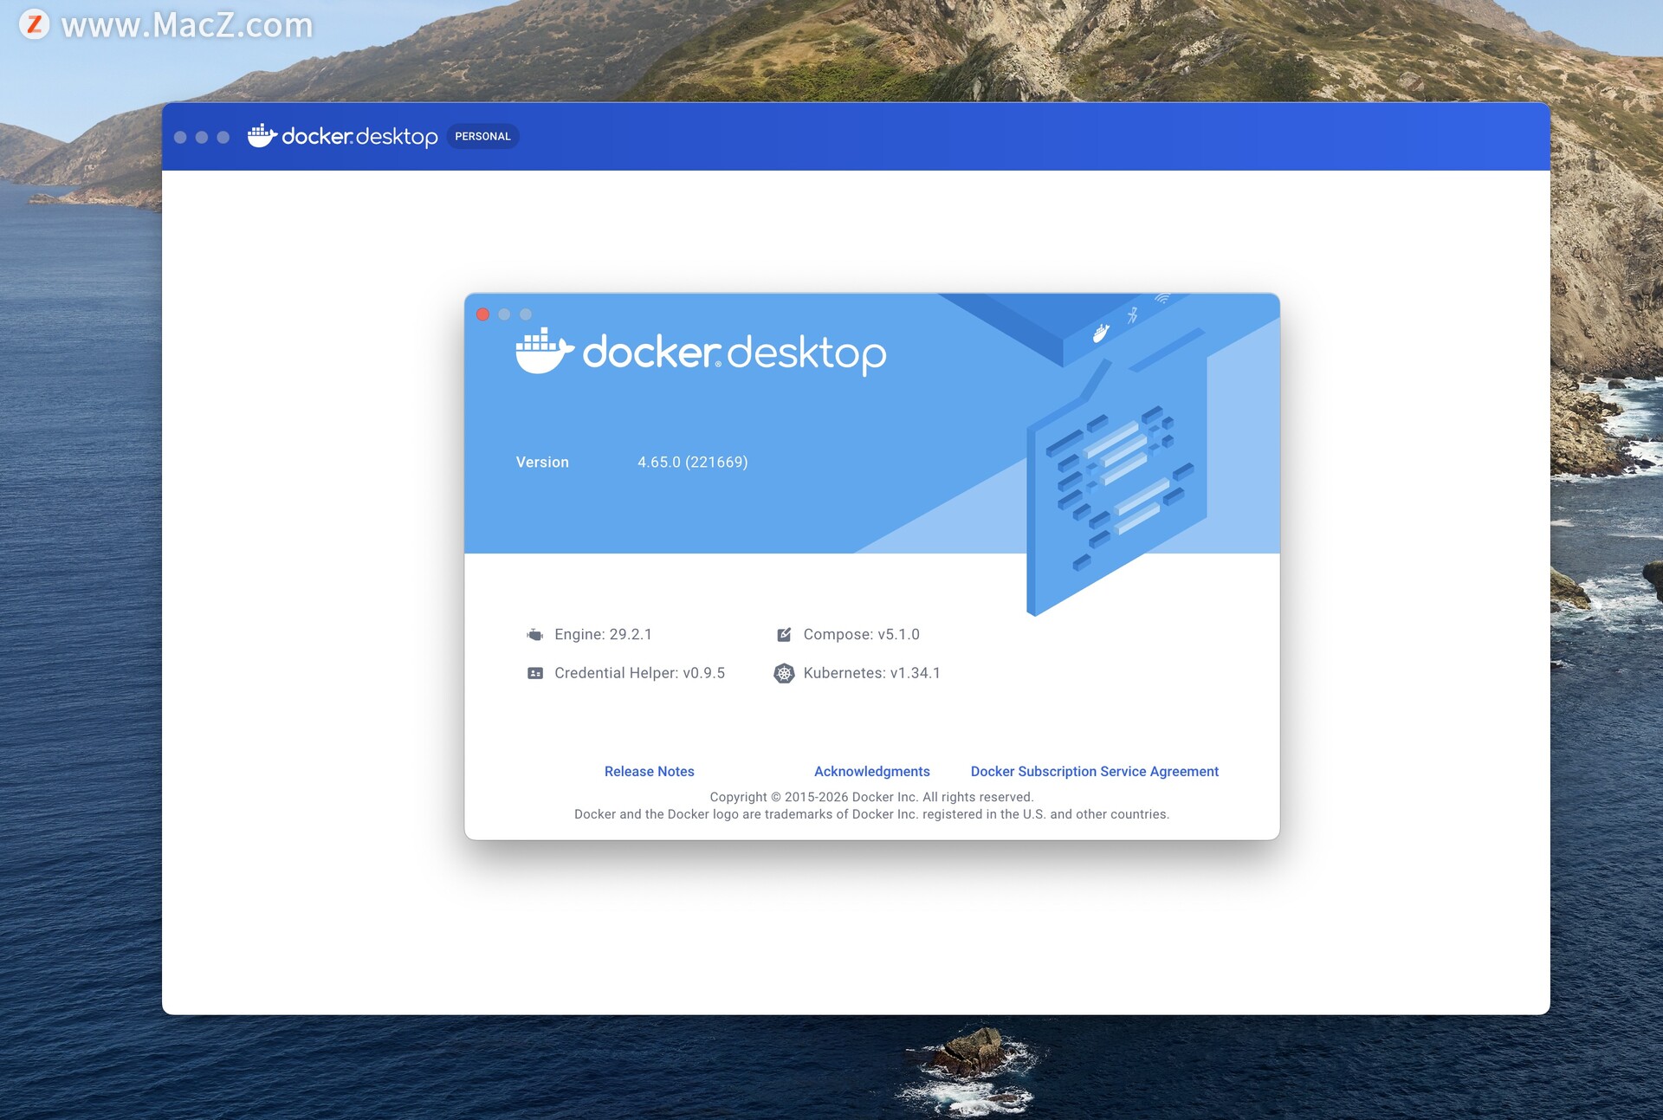
Task: Click the running figure icon in illustration
Action: click(1132, 315)
